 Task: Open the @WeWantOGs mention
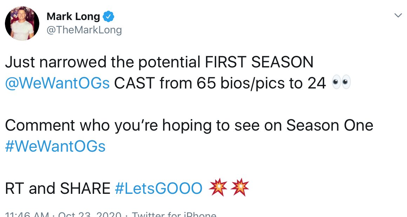click(x=57, y=83)
